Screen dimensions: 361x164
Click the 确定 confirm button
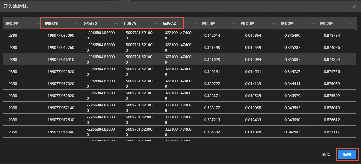347,155
